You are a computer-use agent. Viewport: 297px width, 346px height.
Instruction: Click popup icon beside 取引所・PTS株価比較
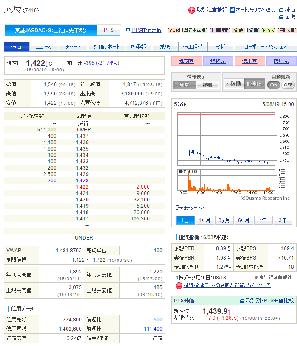click(242, 301)
